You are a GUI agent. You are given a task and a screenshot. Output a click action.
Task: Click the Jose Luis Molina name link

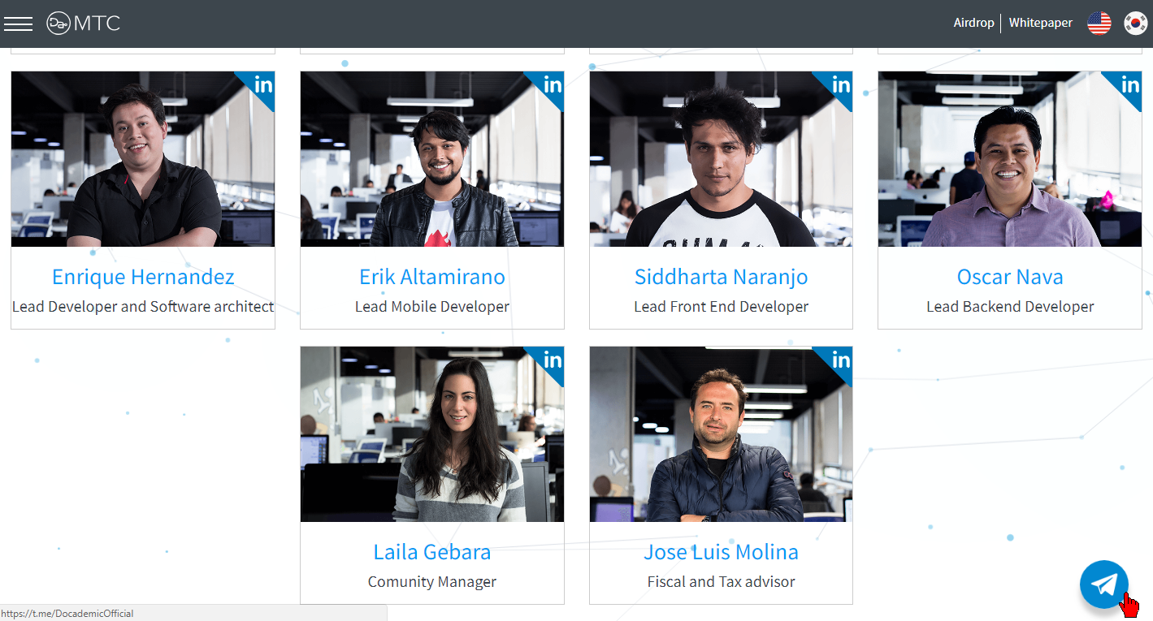pyautogui.click(x=722, y=552)
